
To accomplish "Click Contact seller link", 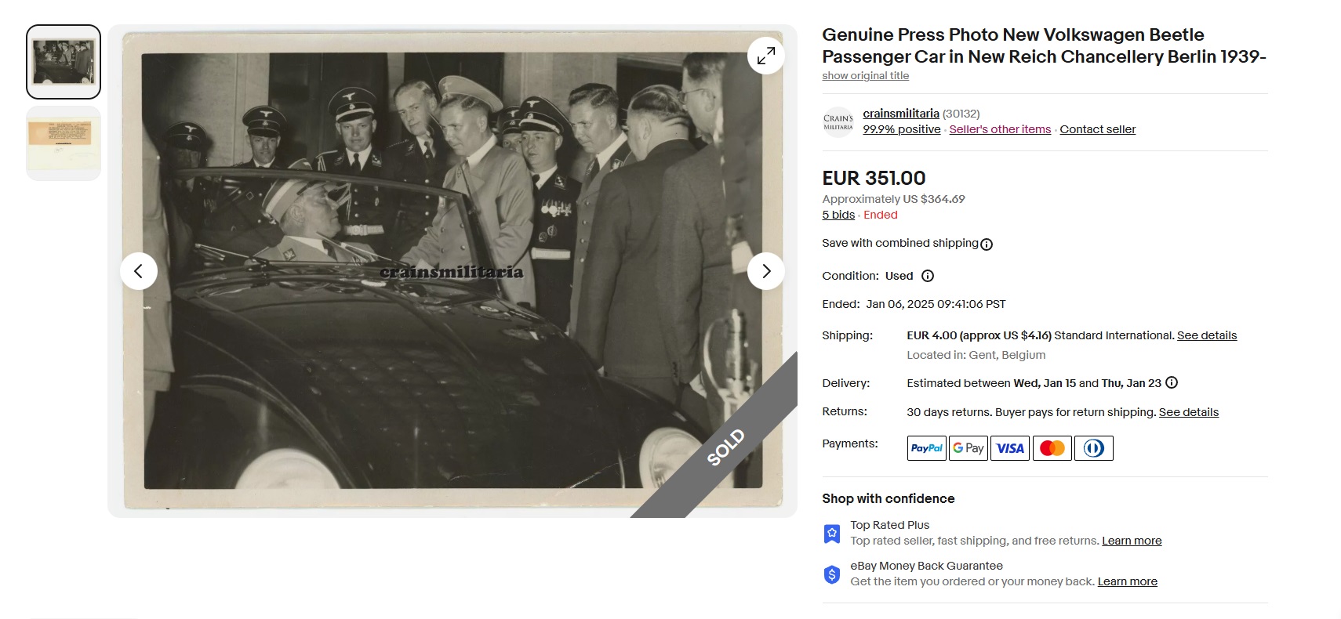I will pyautogui.click(x=1098, y=129).
